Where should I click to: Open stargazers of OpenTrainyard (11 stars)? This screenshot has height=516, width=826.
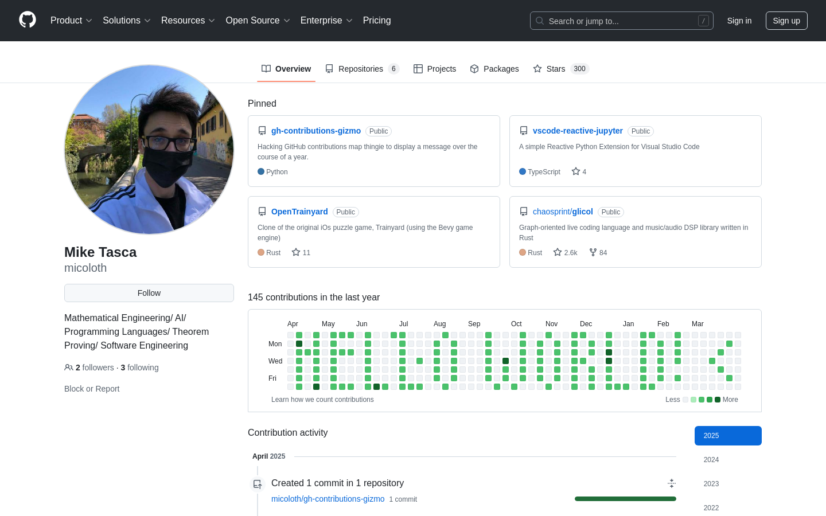pyautogui.click(x=301, y=252)
